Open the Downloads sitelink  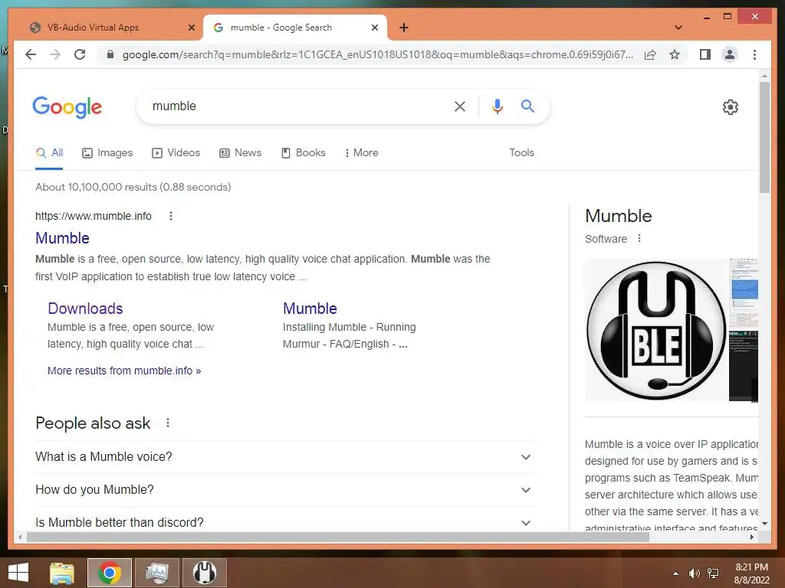[85, 309]
